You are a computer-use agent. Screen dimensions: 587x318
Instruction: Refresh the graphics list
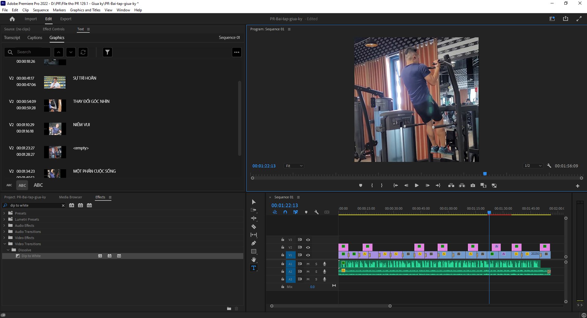tap(83, 52)
